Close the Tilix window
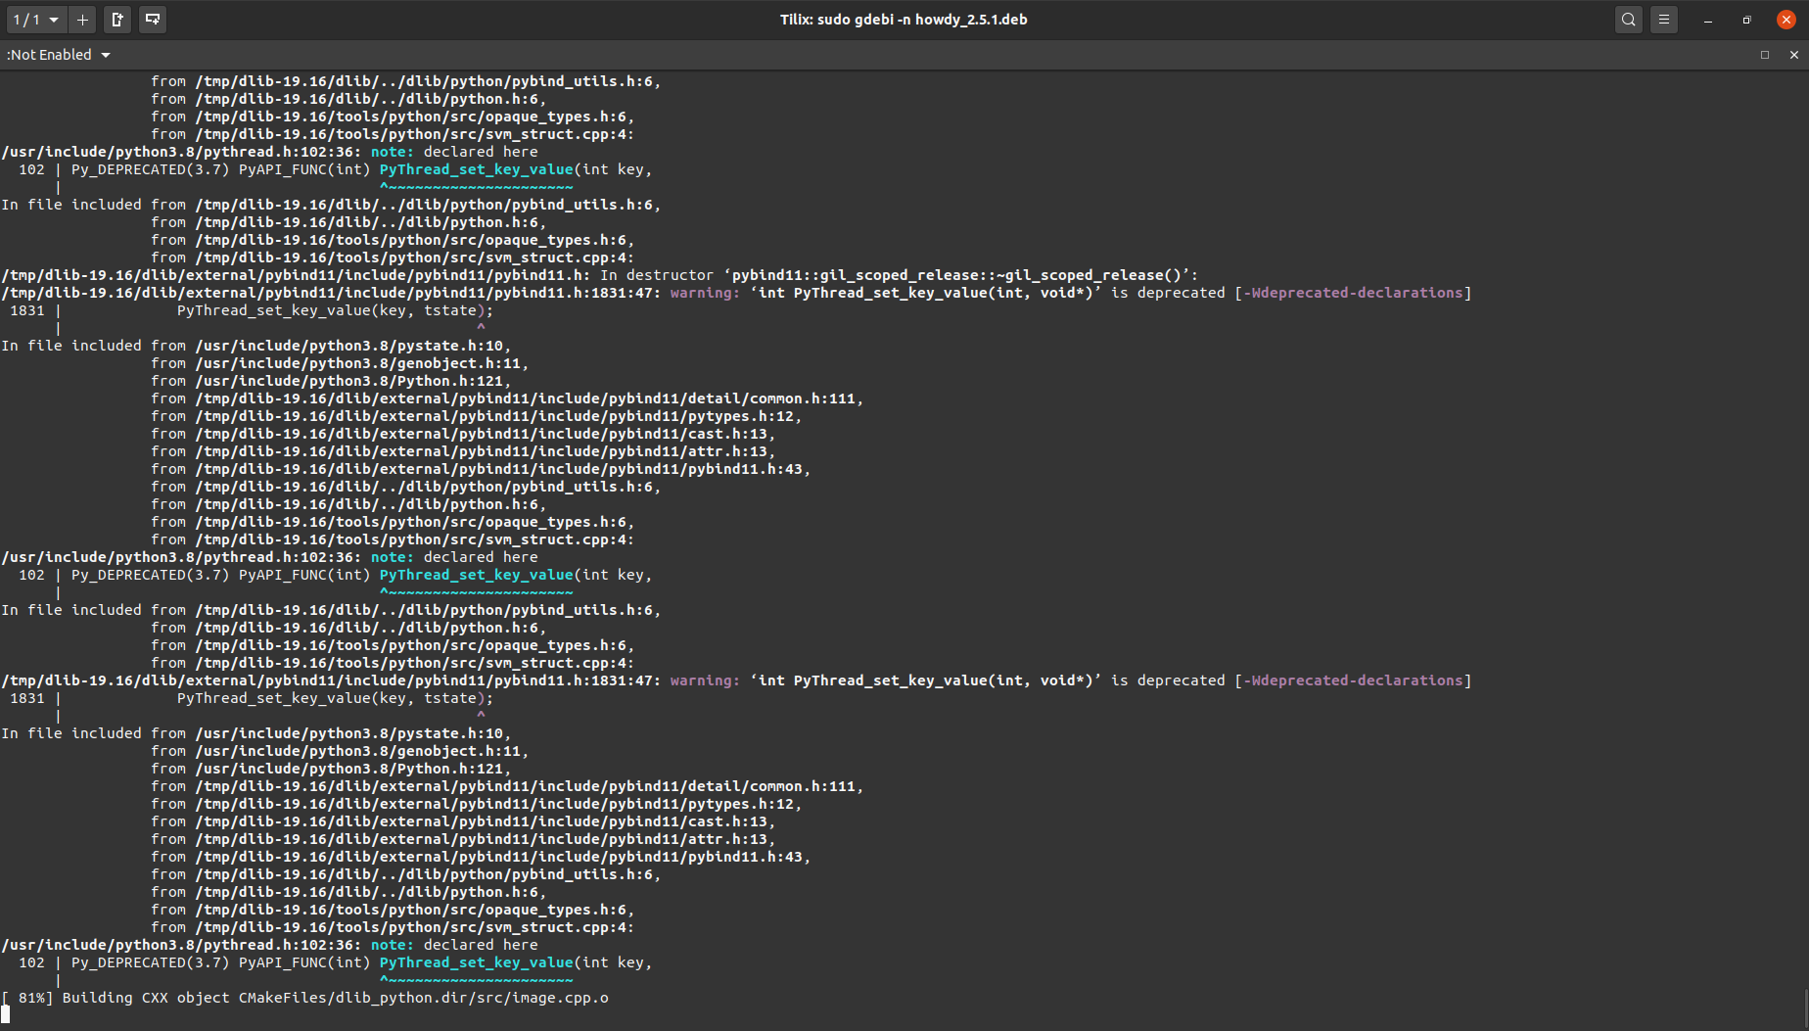Screen dimensions: 1809x1031 point(1786,20)
